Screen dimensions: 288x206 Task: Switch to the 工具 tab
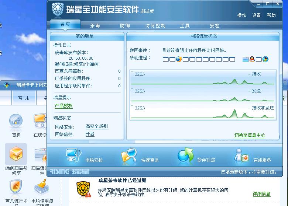[185, 26]
